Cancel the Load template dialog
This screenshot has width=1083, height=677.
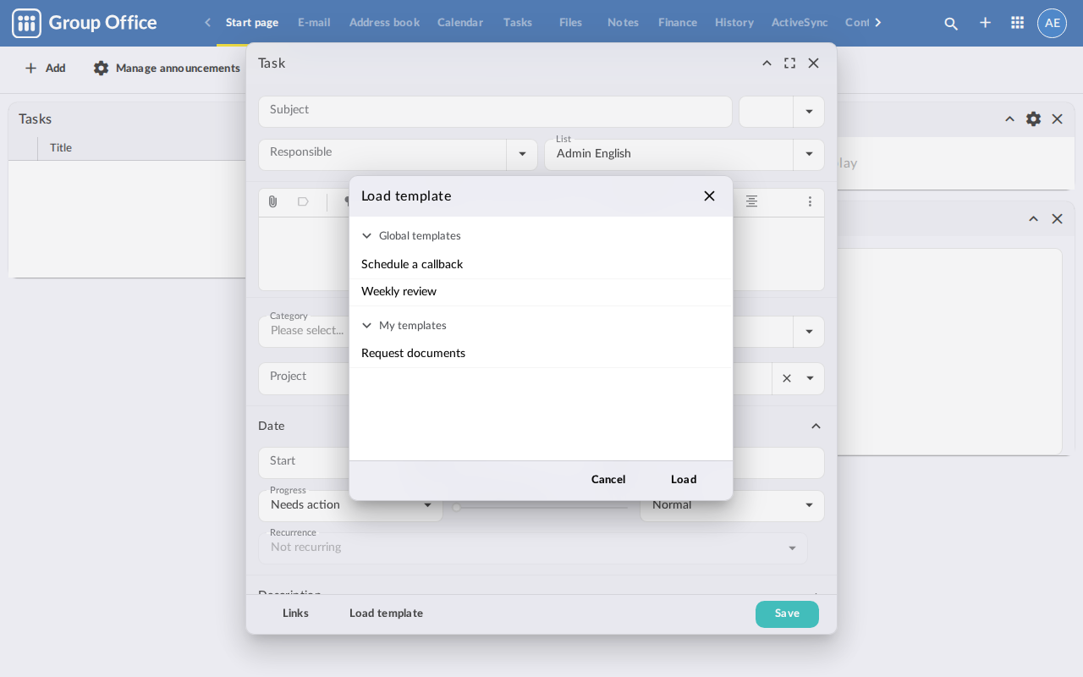pyautogui.click(x=608, y=480)
